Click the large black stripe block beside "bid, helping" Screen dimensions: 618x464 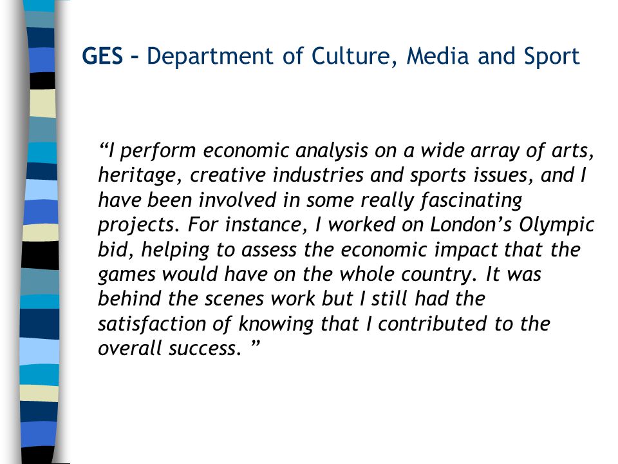(40, 255)
